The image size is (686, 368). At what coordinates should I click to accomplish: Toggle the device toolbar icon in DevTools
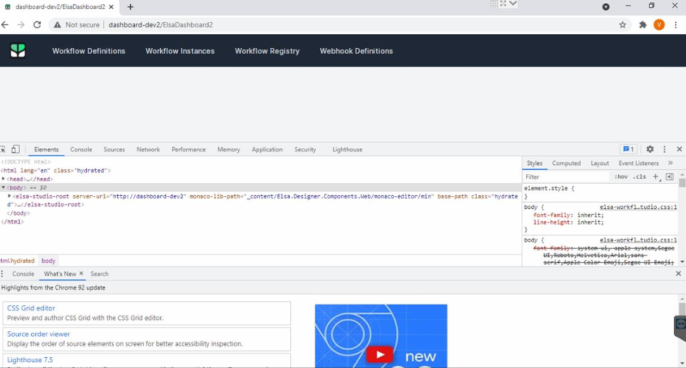pyautogui.click(x=15, y=149)
